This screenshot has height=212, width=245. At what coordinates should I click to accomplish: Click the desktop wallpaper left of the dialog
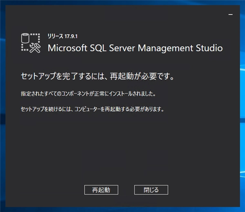coord(2,122)
